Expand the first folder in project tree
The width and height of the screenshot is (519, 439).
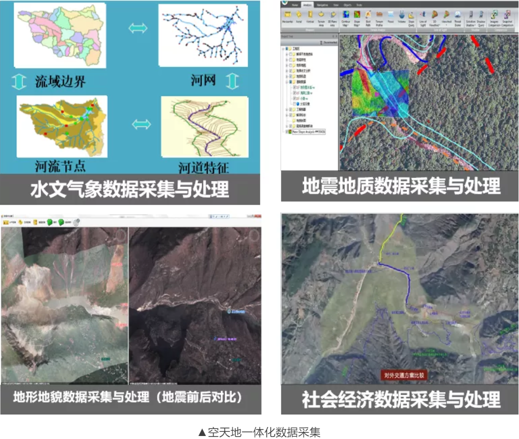pos(286,55)
